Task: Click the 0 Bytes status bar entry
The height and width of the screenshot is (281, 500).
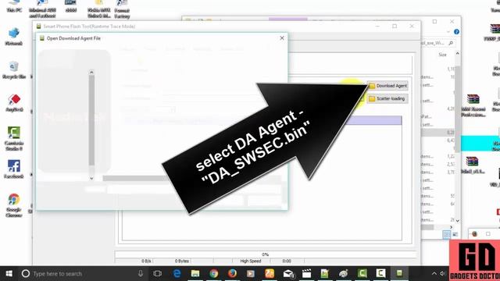Action: pos(181,261)
